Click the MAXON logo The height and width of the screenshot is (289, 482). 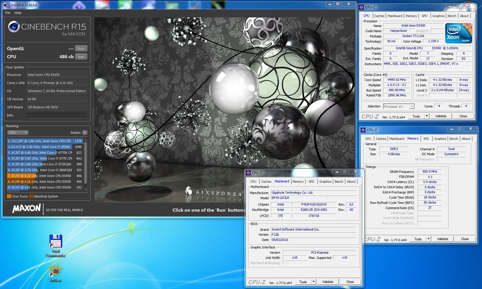click(26, 208)
